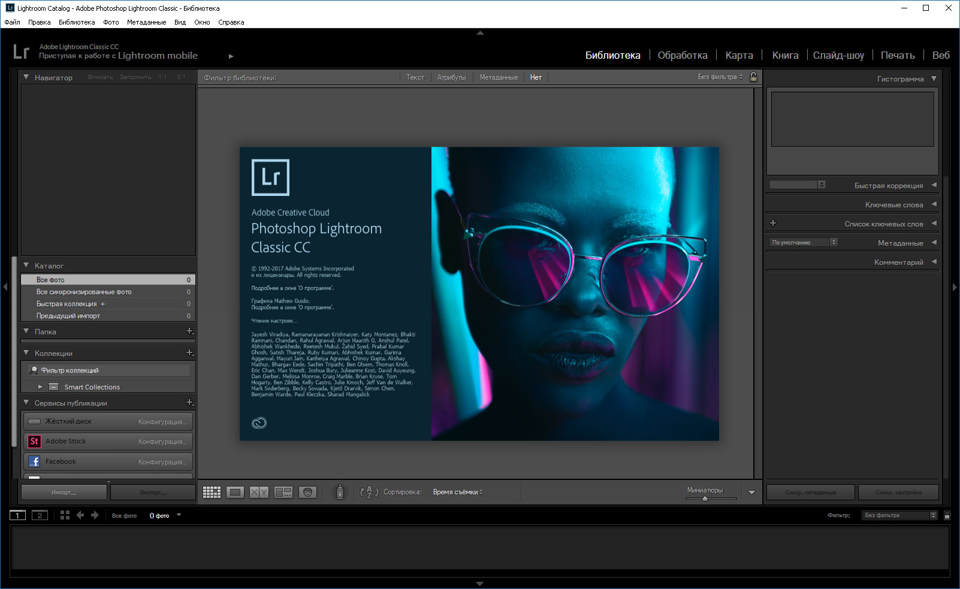The height and width of the screenshot is (589, 960).
Task: Open Survey view icon
Action: click(x=283, y=492)
